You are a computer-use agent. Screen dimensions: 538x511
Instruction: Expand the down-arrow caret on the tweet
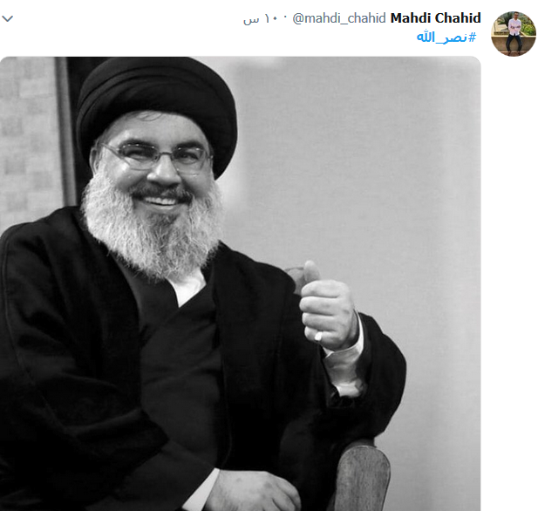[8, 18]
